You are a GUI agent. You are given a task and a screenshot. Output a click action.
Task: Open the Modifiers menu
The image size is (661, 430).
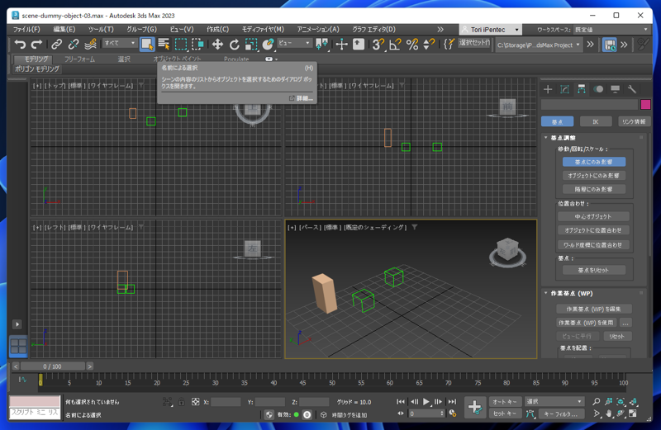tap(263, 30)
